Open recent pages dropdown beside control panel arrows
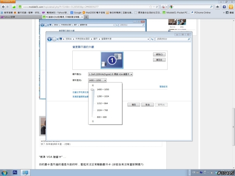 click(x=58, y=39)
